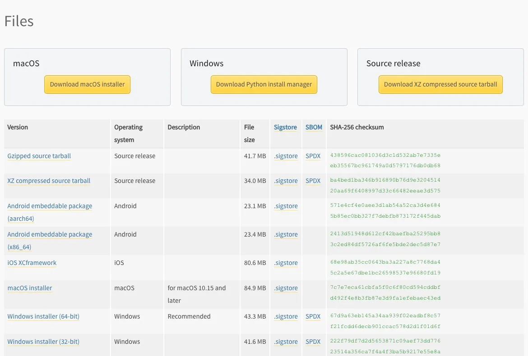
Task: Open Gzipped source tarball link
Action: click(x=39, y=156)
